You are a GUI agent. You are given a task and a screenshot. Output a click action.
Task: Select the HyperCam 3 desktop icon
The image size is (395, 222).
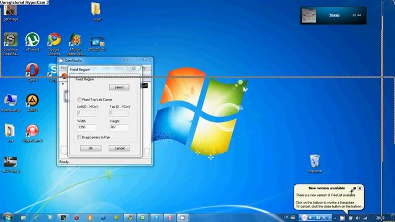click(32, 133)
